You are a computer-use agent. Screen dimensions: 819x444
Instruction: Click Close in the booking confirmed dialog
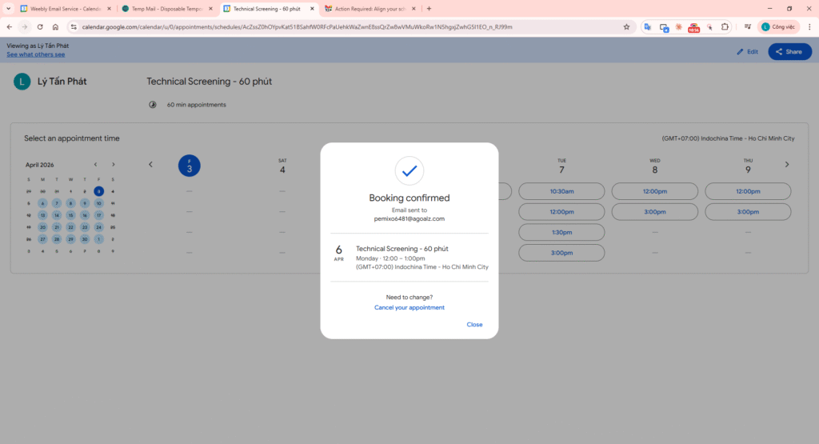click(474, 325)
